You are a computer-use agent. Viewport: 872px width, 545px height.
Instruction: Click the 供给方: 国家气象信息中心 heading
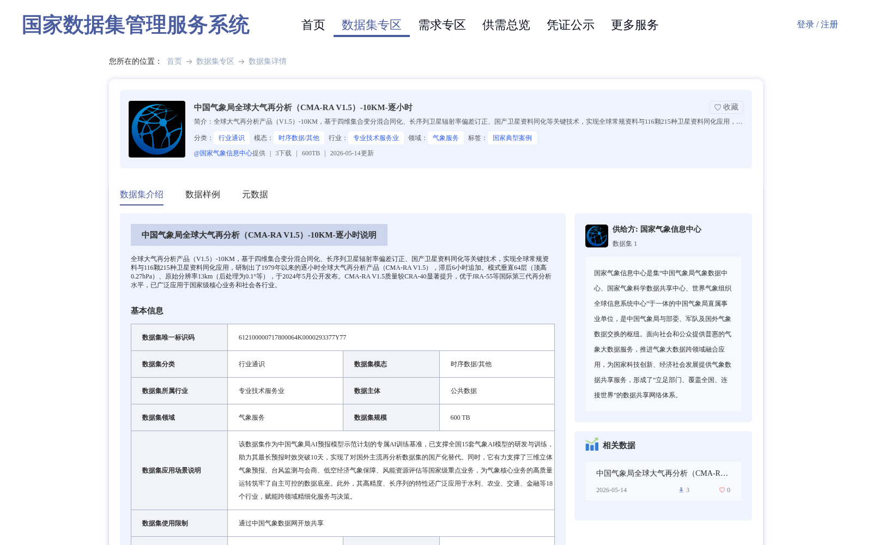657,229
